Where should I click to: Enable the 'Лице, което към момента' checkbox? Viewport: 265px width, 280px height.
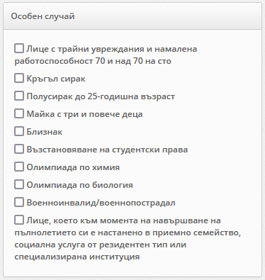(x=19, y=220)
